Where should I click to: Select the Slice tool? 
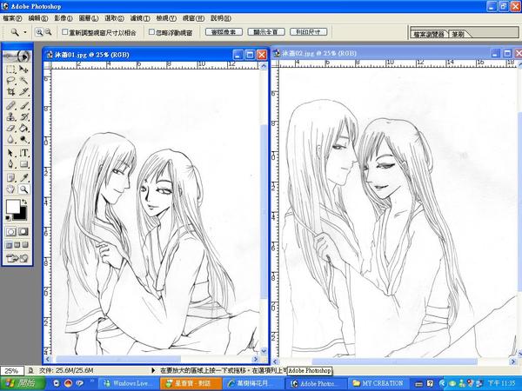(x=23, y=91)
